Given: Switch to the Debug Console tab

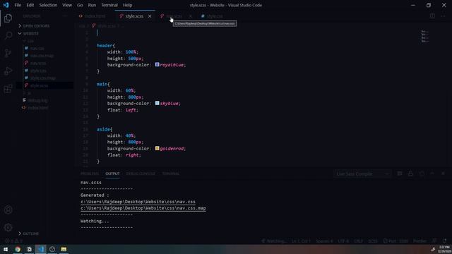Looking at the screenshot, I should coord(141,174).
